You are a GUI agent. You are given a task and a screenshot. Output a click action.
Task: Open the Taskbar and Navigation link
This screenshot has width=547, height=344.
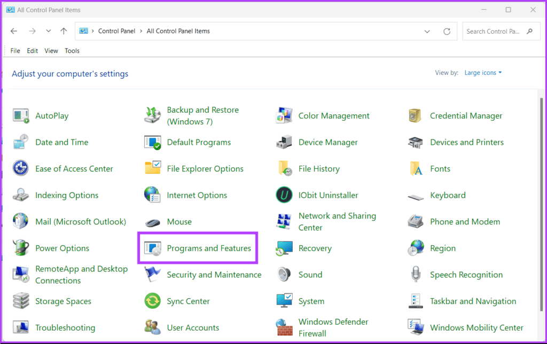click(x=473, y=301)
